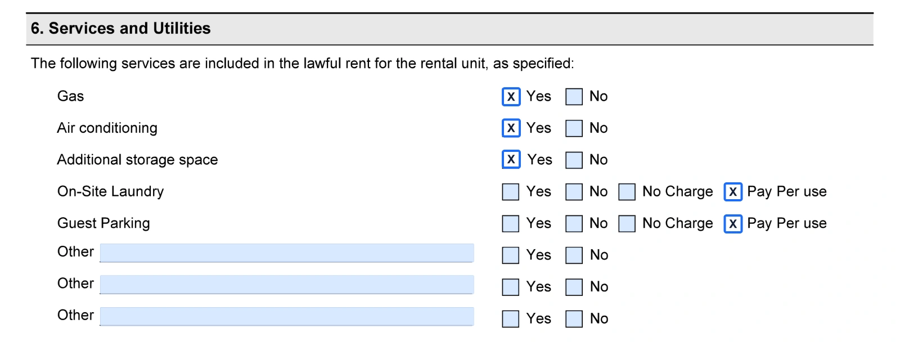Image resolution: width=900 pixels, height=346 pixels.
Task: Check No for the second Other service
Action: point(574,287)
